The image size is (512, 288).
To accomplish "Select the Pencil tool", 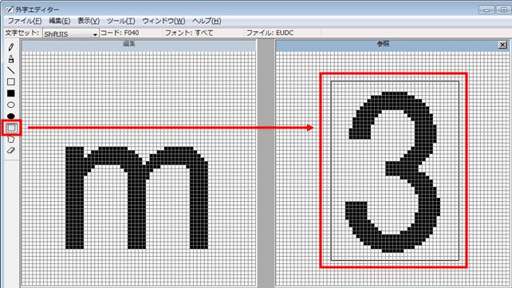I will click(x=11, y=47).
